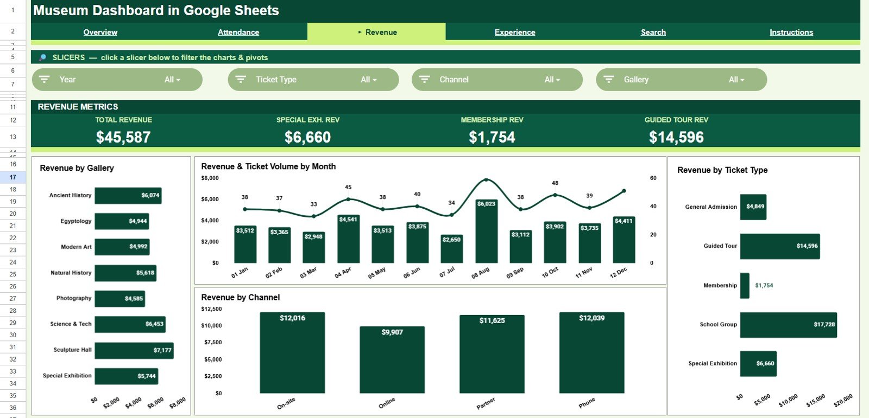Image resolution: width=869 pixels, height=418 pixels.
Task: Click the Special Exh. Rev value $6,660
Action: [x=308, y=137]
